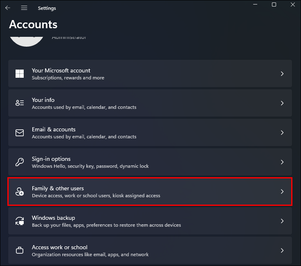Go to Sign-in options text label
The image size is (301, 266).
[x=51, y=159]
